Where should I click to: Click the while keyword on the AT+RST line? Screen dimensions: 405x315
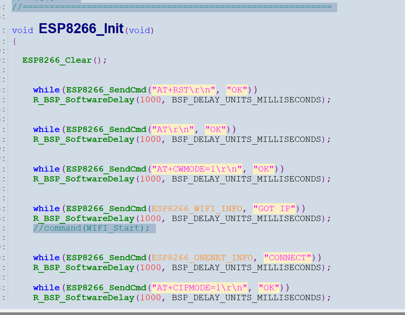(46, 90)
